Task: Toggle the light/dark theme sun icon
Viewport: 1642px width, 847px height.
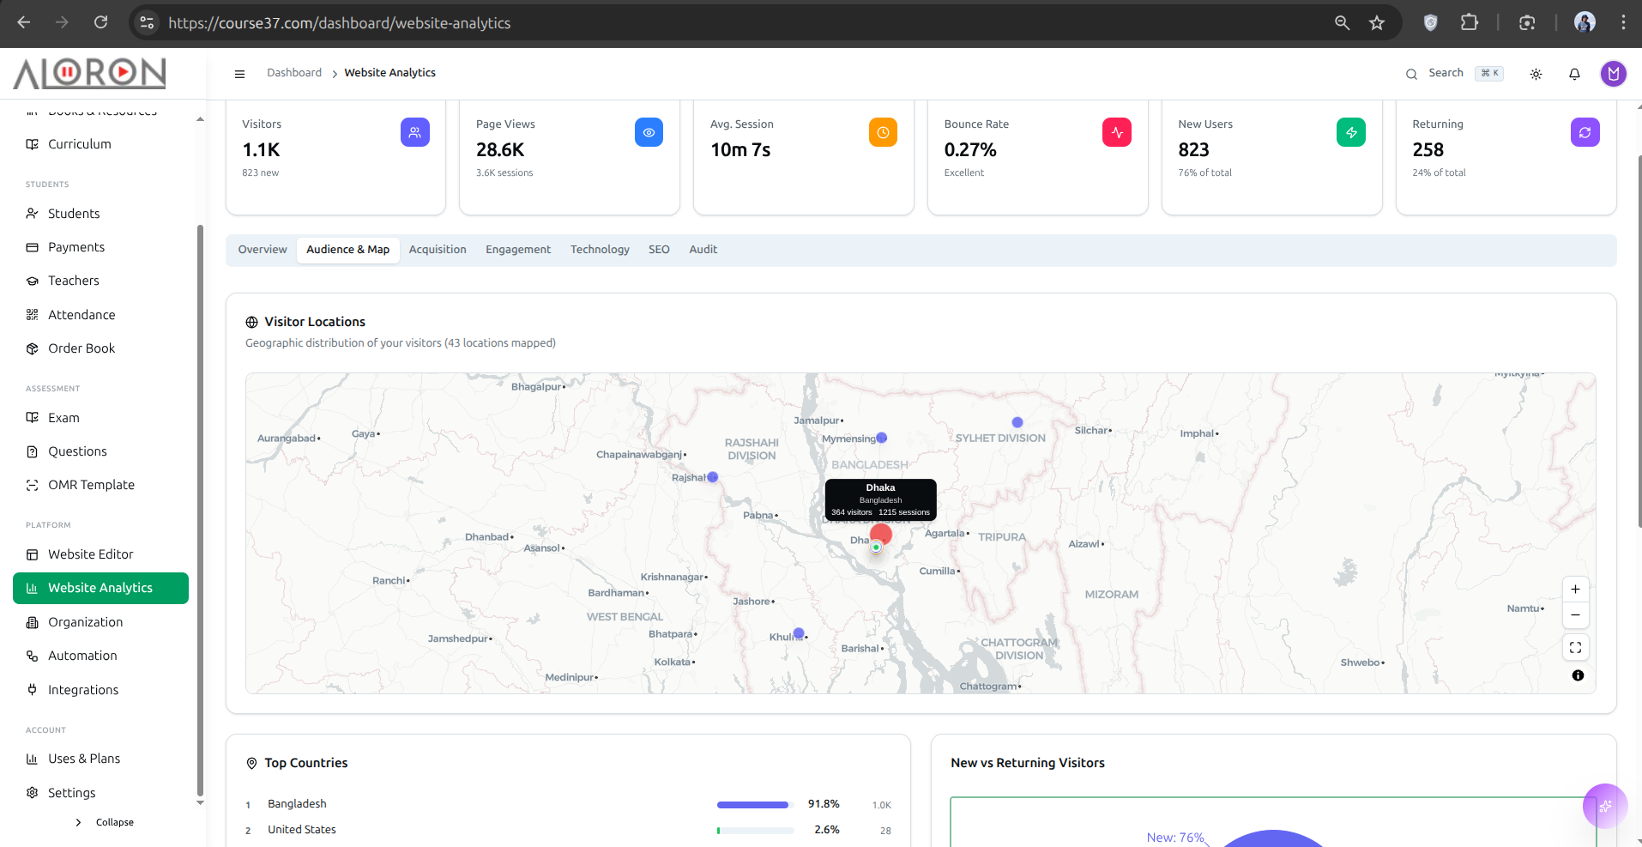Action: click(1536, 74)
